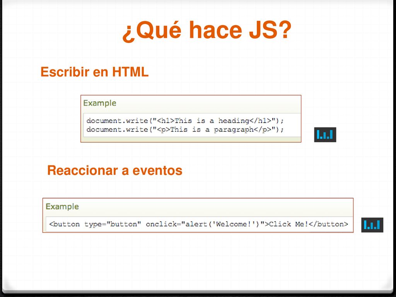Click the 'Example' label above the button code
This screenshot has height=297, width=396.
coord(62,207)
